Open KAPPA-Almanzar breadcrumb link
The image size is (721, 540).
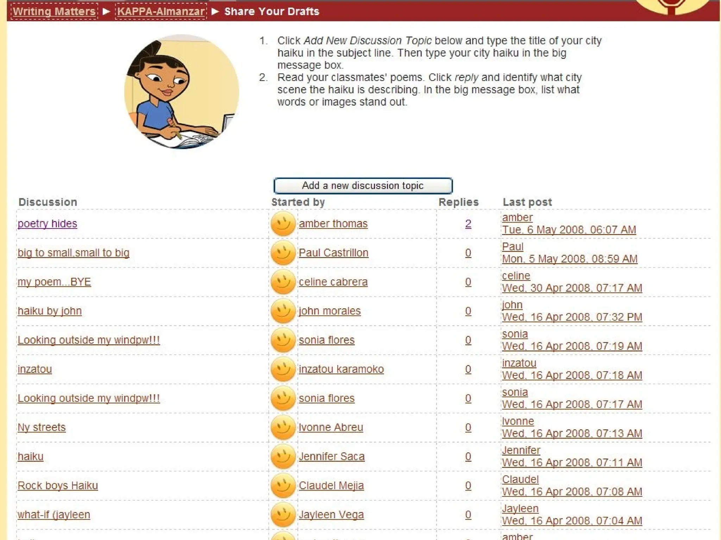161,11
